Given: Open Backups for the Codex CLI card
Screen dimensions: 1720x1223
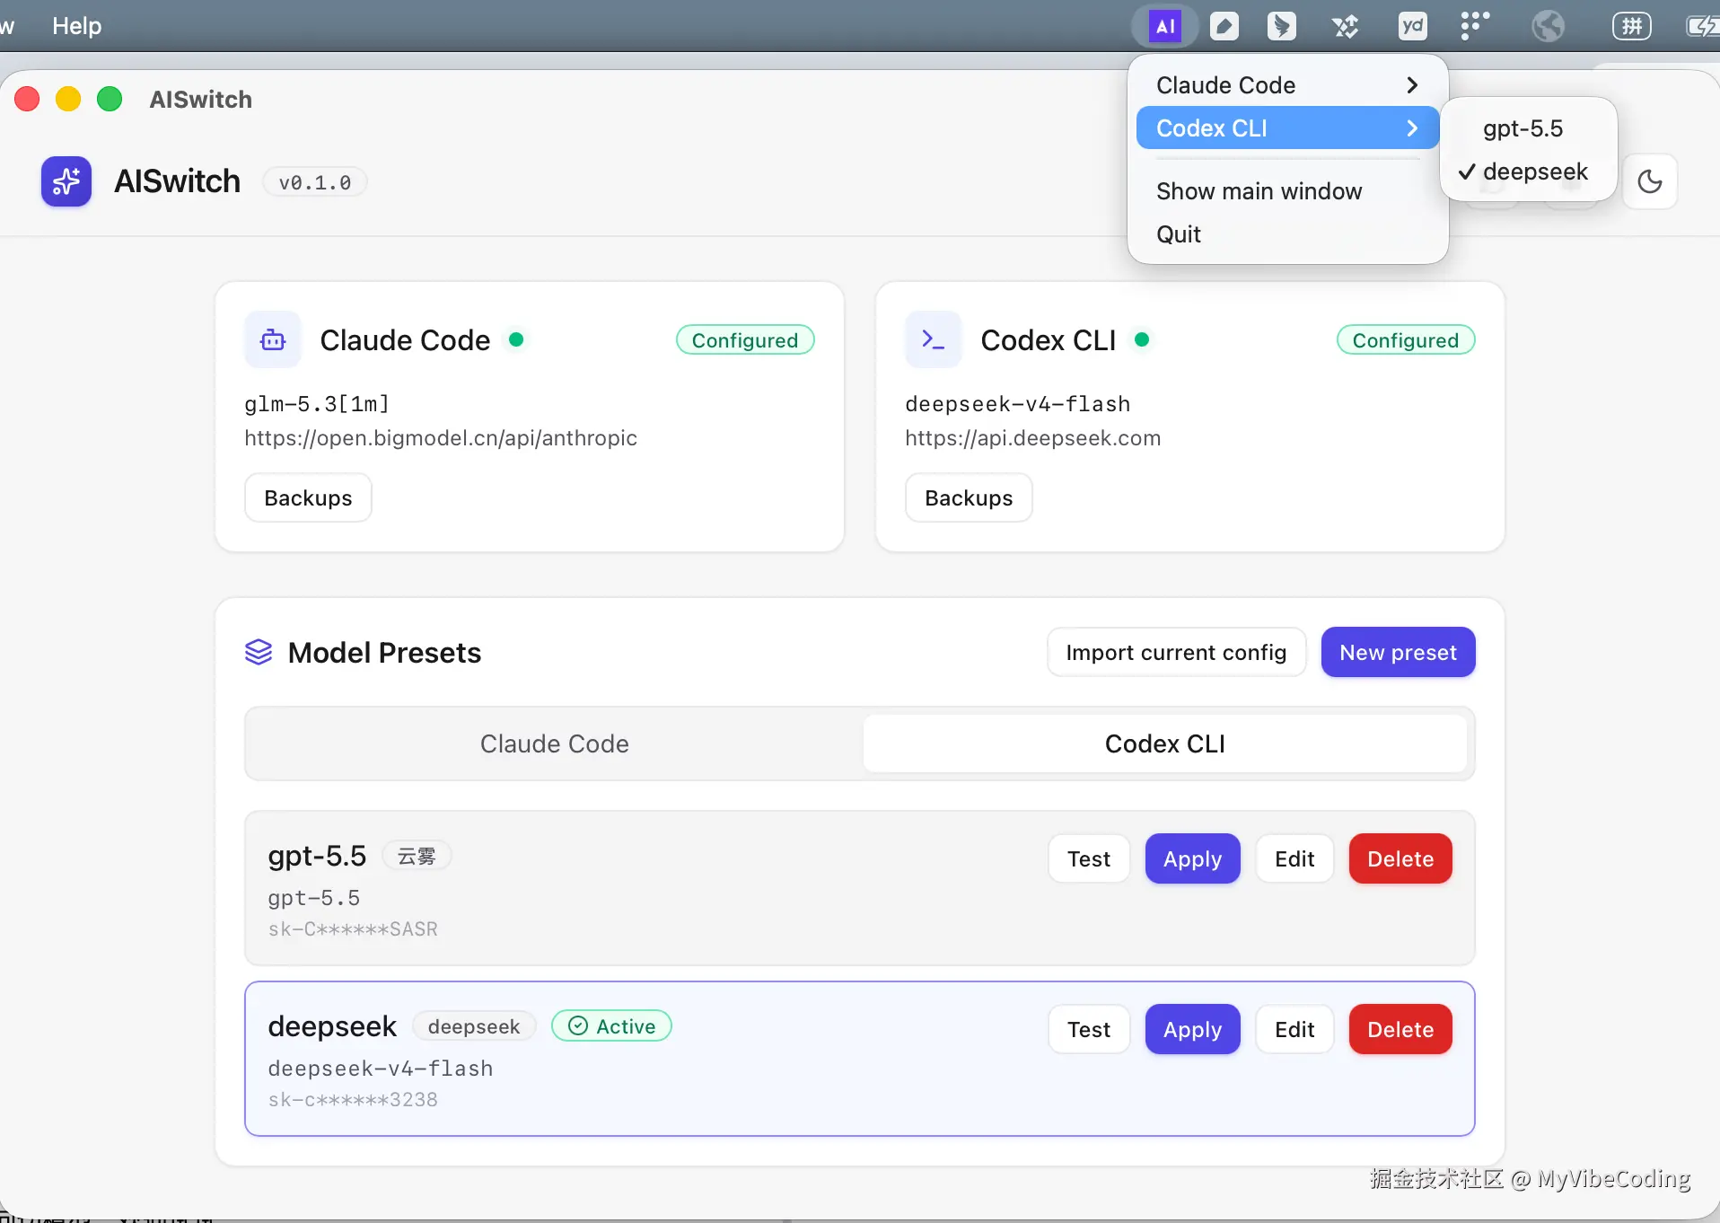Looking at the screenshot, I should (969, 497).
